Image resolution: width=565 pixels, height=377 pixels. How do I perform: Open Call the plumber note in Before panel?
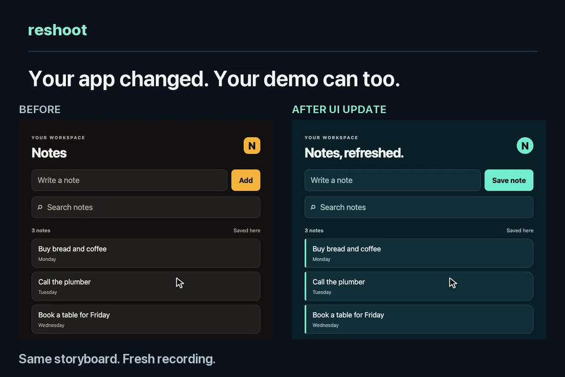click(x=146, y=286)
